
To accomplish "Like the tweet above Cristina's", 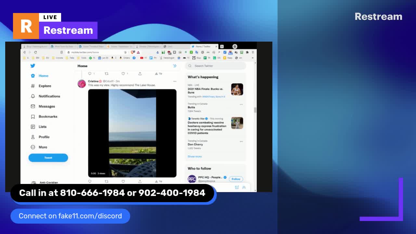I will pos(123,74).
